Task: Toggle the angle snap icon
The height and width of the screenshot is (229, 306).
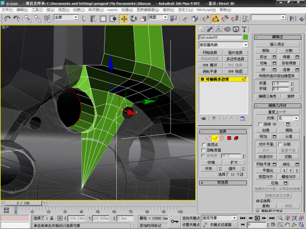Action: pyautogui.click(x=215, y=19)
